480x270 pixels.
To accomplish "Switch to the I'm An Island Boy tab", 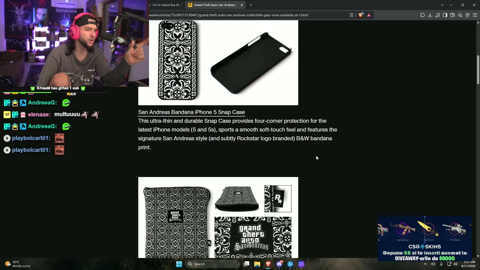I will tap(166, 5).
